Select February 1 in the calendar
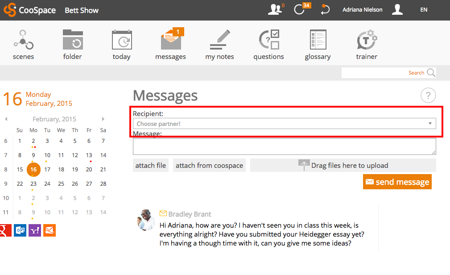Image resolution: width=450 pixels, height=275 pixels. pos(20,141)
